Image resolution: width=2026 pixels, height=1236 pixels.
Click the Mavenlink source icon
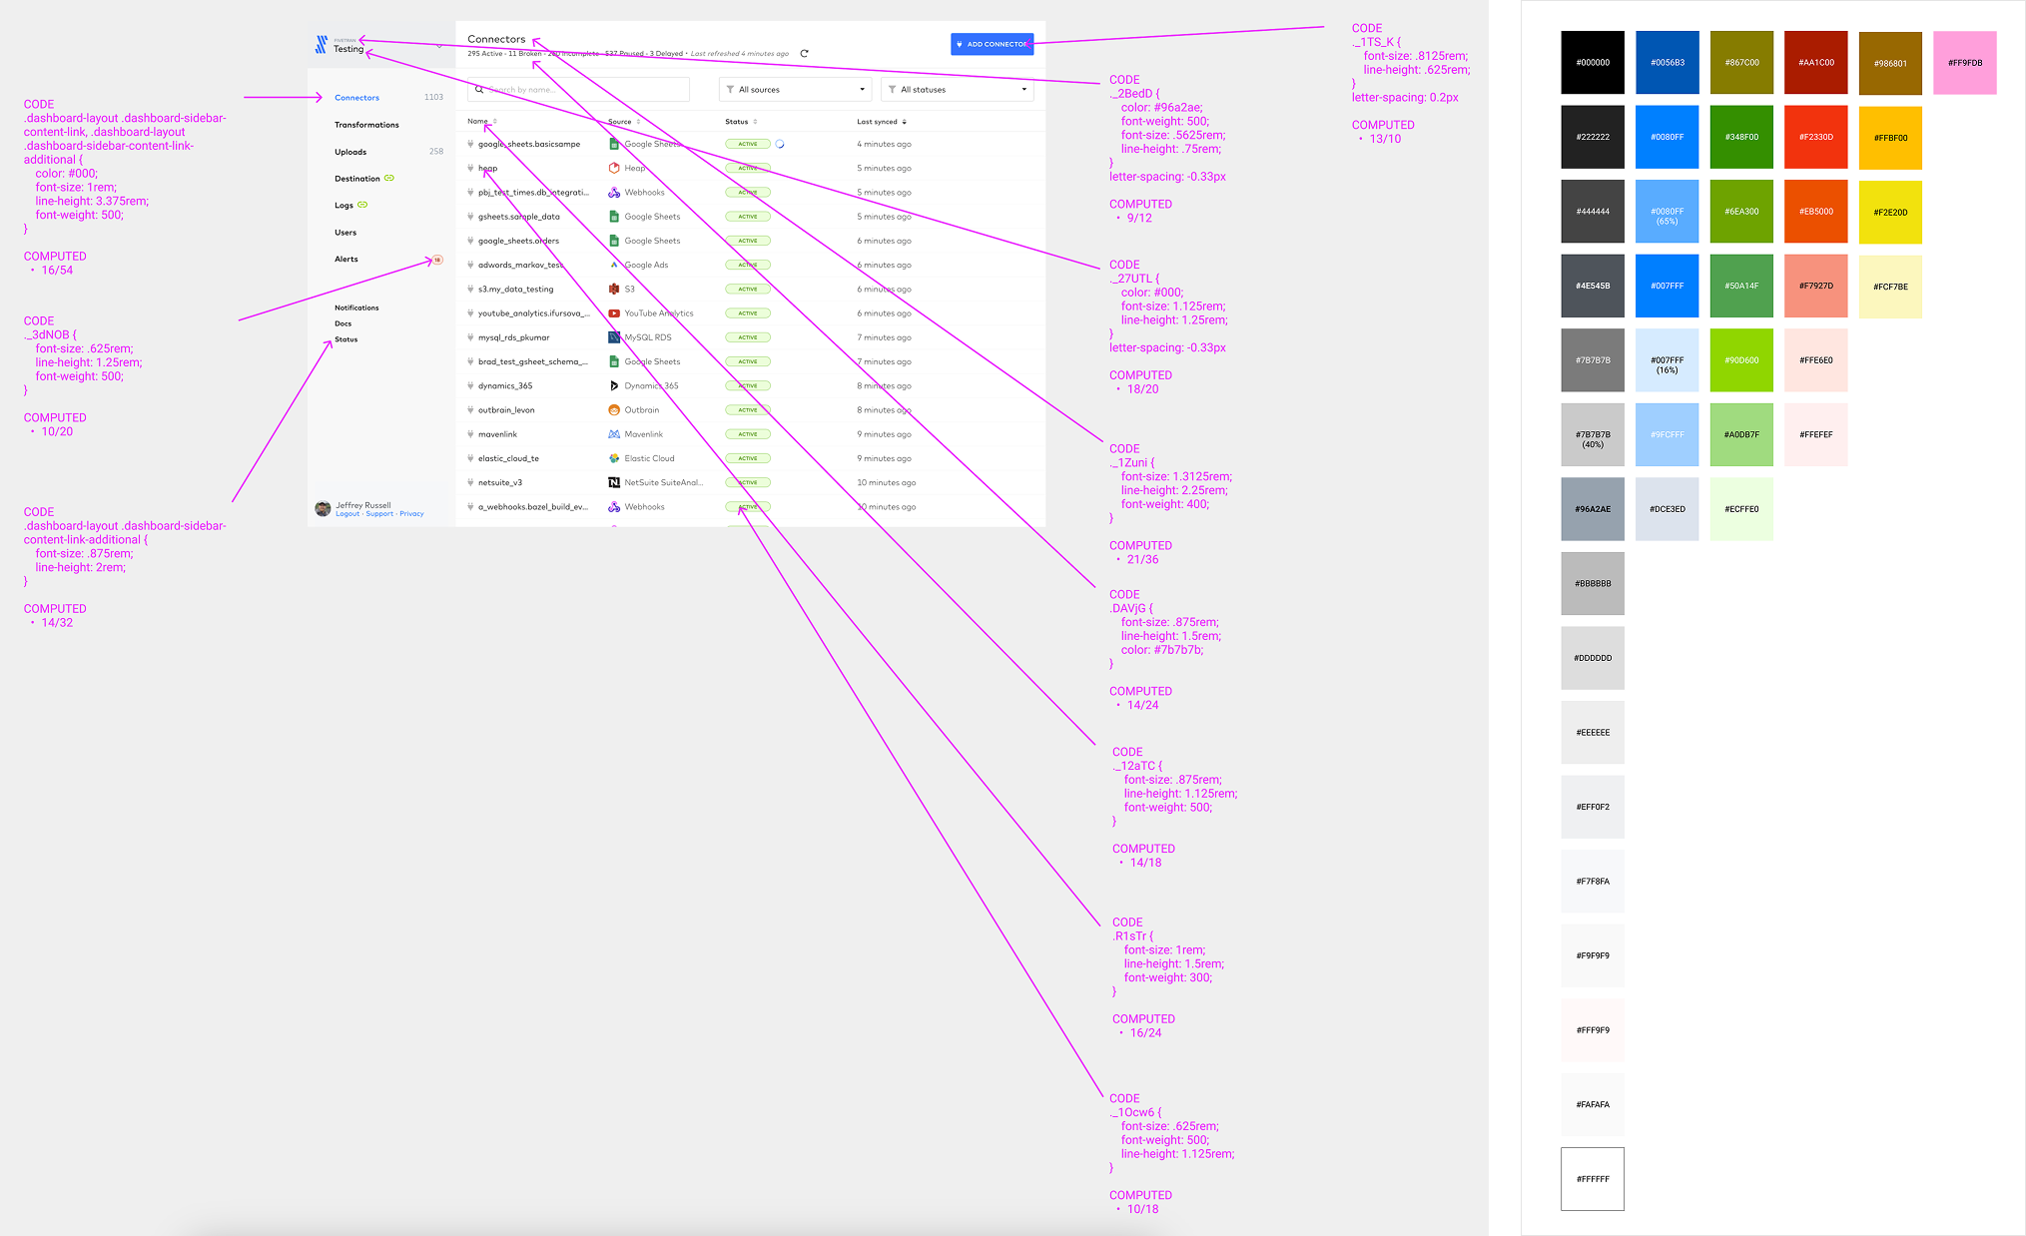[x=614, y=434]
